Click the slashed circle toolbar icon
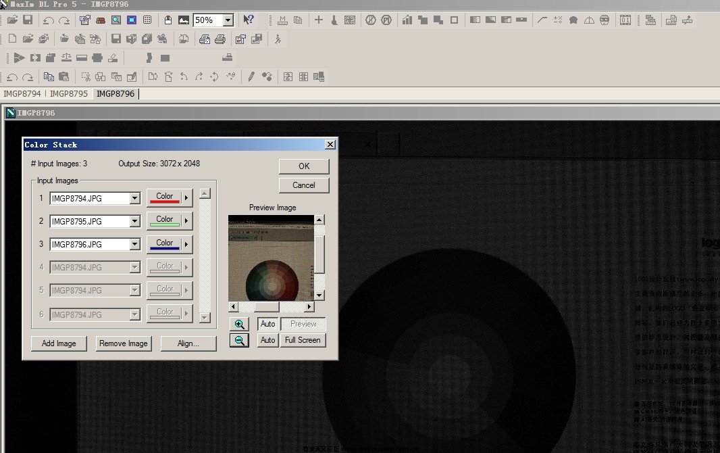 (x=371, y=20)
